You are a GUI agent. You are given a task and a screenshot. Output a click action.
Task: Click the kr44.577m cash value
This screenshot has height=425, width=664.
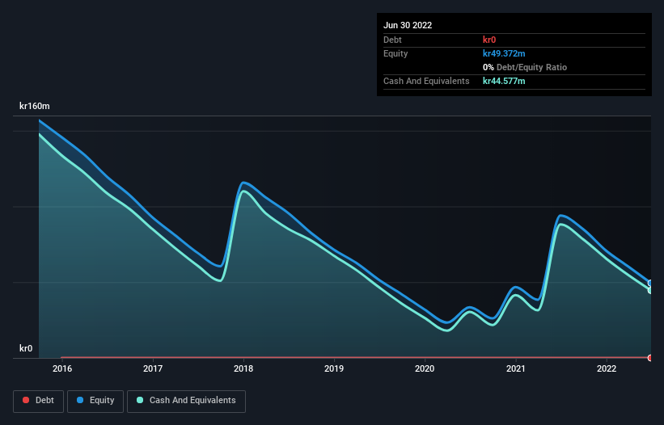pyautogui.click(x=504, y=81)
